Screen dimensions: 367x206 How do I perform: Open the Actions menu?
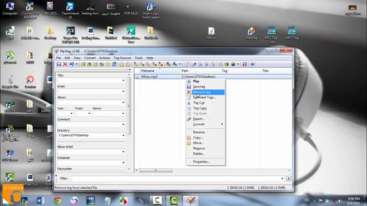(x=104, y=58)
